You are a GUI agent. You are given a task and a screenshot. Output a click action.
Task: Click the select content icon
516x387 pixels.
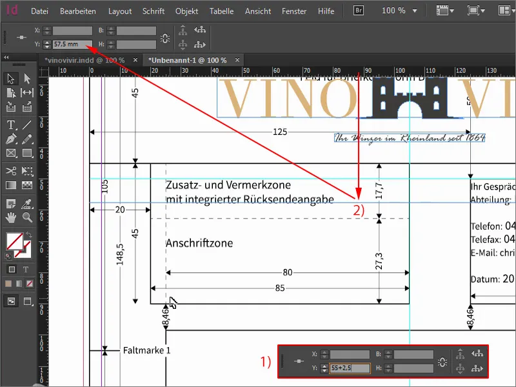coord(183,44)
